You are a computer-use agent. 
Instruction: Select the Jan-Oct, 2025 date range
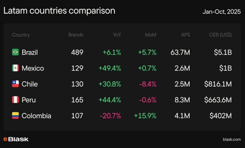222,12
